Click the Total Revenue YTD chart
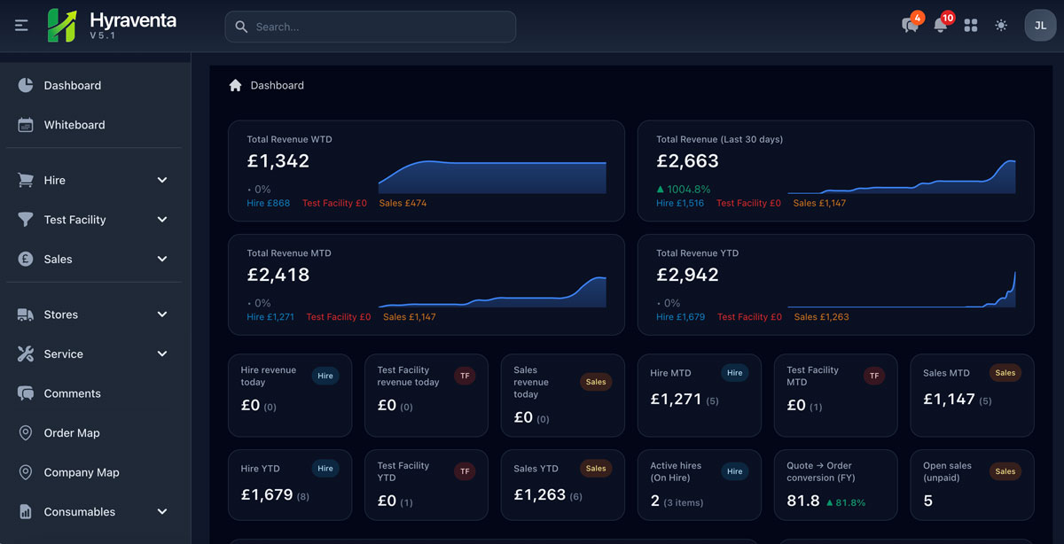 [902, 289]
